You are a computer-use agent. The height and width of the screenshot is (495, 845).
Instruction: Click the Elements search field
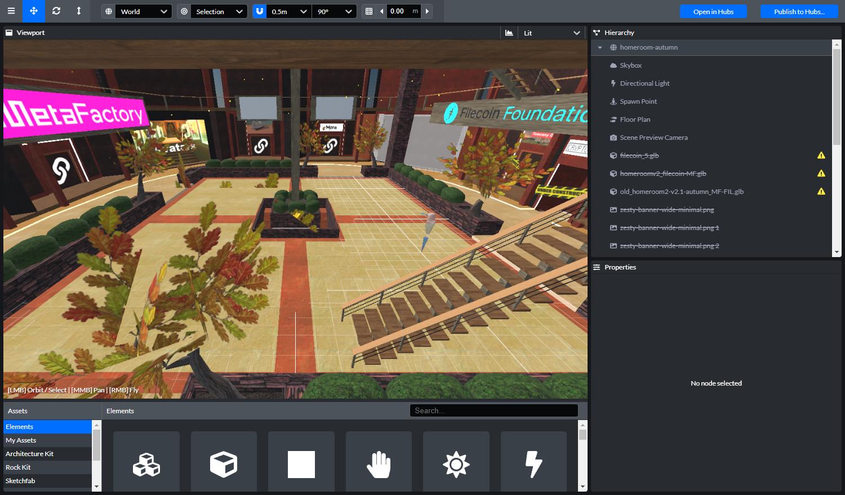pyautogui.click(x=494, y=410)
